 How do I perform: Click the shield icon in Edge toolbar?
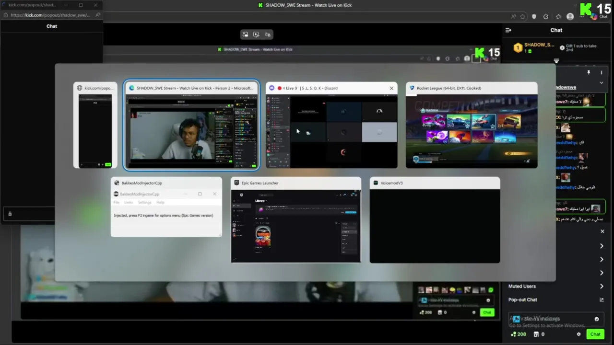point(534,17)
